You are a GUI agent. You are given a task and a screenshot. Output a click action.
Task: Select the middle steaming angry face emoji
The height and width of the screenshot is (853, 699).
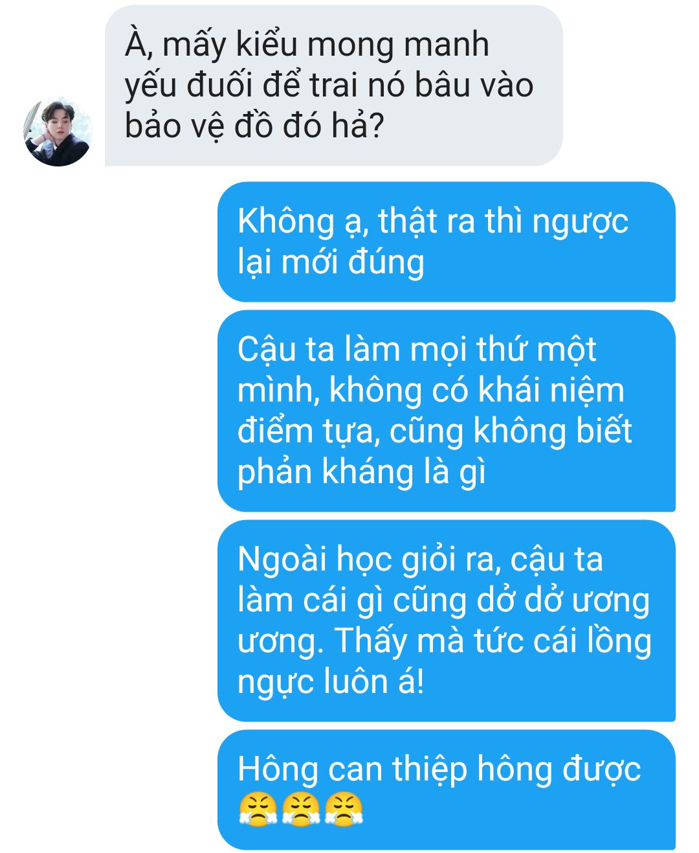[301, 810]
